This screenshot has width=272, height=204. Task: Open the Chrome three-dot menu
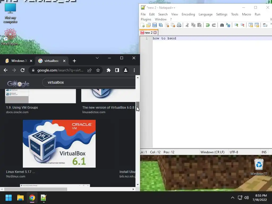point(134,70)
